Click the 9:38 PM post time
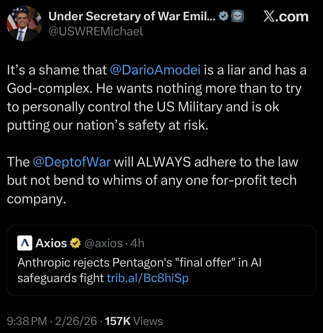This screenshot has width=323, height=333. 27,321
